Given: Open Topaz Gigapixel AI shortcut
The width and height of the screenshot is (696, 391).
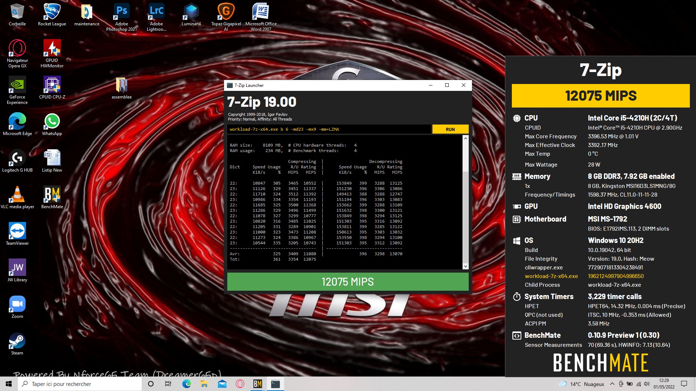Looking at the screenshot, I should coord(226,17).
